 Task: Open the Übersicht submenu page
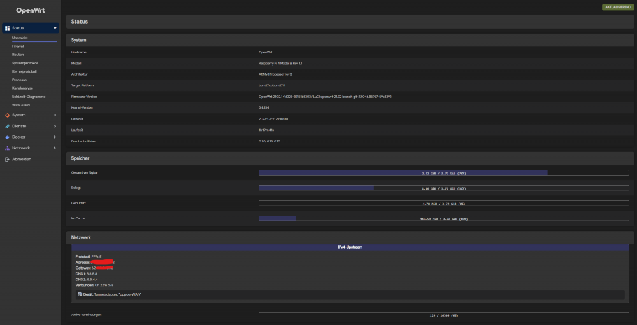[20, 38]
